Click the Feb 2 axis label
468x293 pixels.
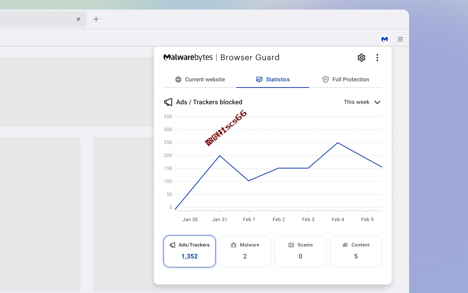279,219
